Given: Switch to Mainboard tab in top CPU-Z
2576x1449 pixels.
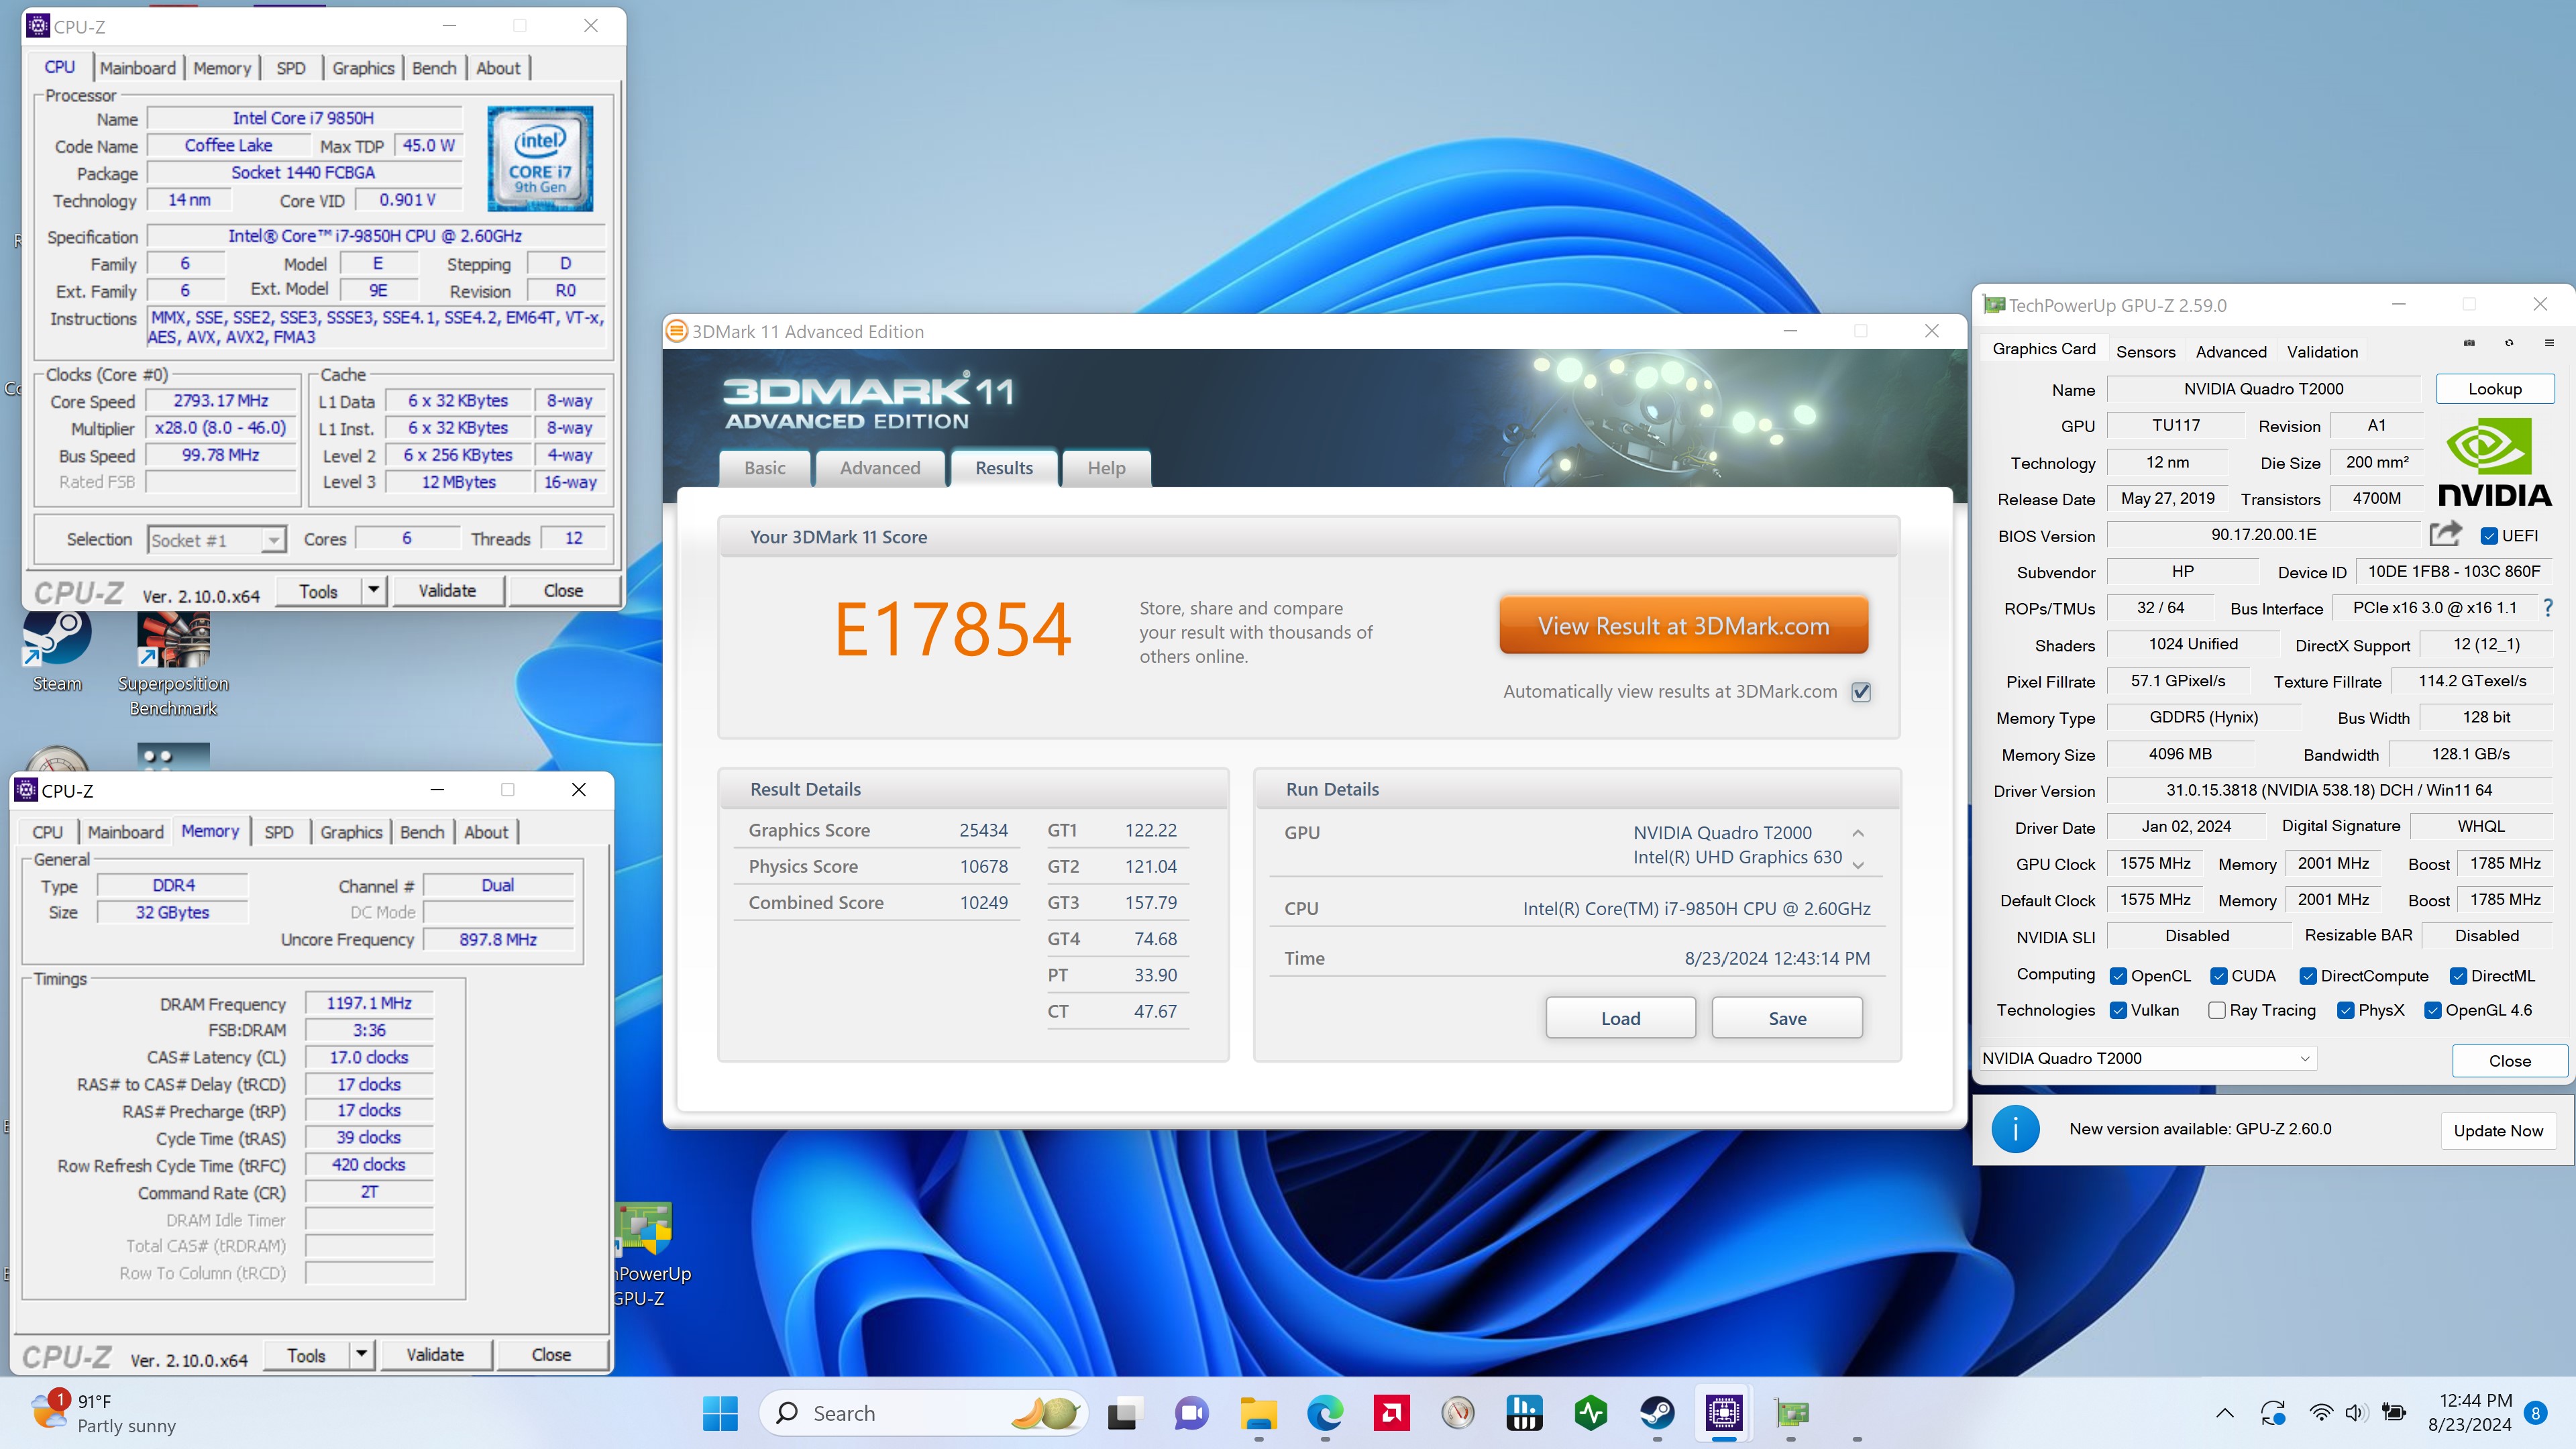Looking at the screenshot, I should click(138, 68).
